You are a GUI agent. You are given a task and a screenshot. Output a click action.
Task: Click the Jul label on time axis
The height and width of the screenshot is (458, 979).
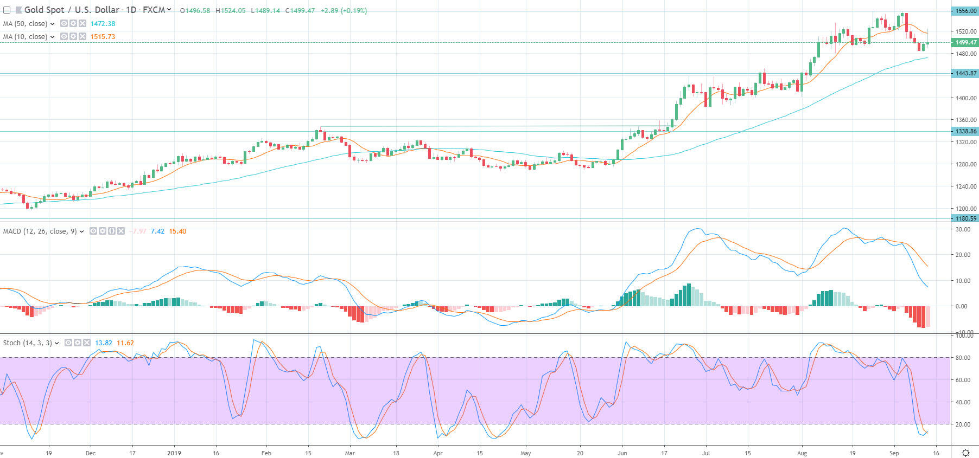click(705, 453)
